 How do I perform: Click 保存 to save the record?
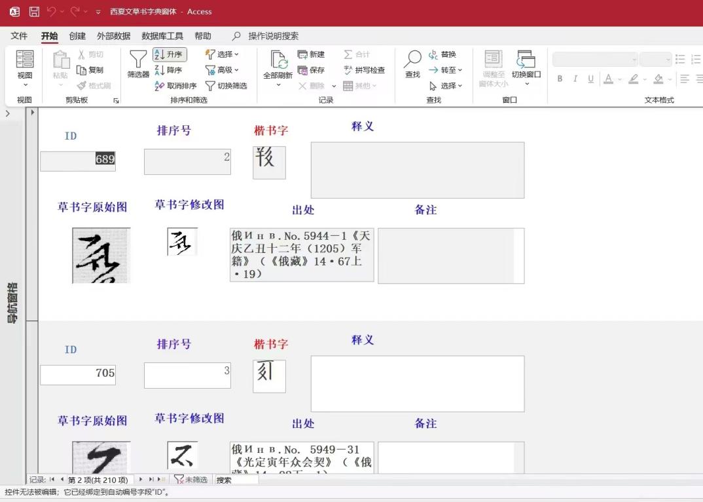click(311, 70)
